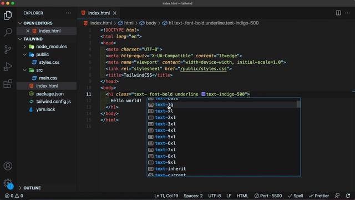Open the Extensions view icon
The width and height of the screenshot is (355, 200).
pos(8,84)
